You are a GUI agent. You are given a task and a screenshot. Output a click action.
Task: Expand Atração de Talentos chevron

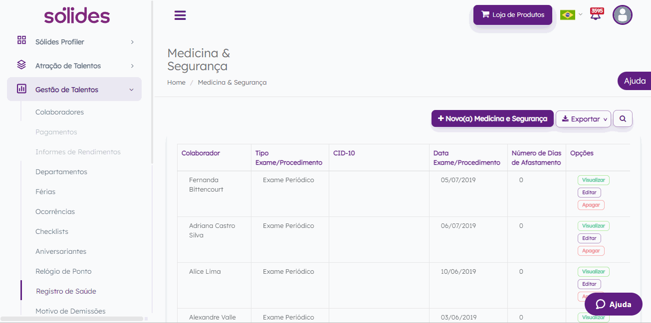coord(132,66)
